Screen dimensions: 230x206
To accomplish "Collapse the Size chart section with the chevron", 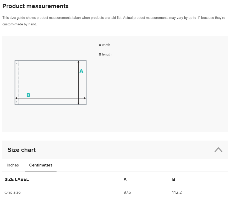I will (218, 150).
